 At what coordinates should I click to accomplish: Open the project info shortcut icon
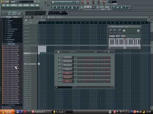coord(72,8)
